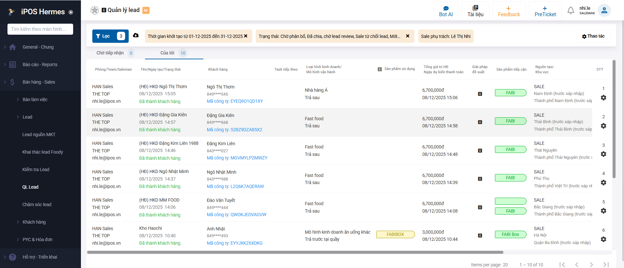Click the cloud download export icon

click(136, 35)
